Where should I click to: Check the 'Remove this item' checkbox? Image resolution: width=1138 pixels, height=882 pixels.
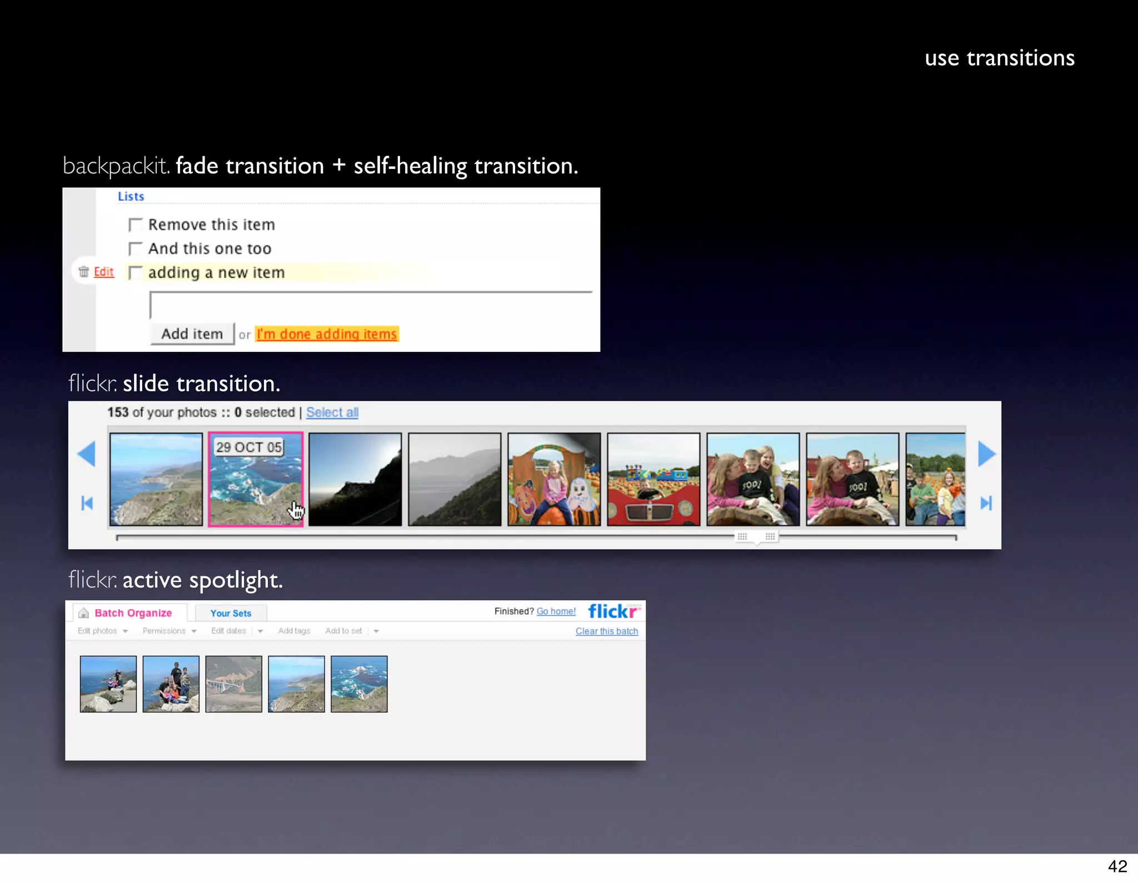[x=136, y=225]
